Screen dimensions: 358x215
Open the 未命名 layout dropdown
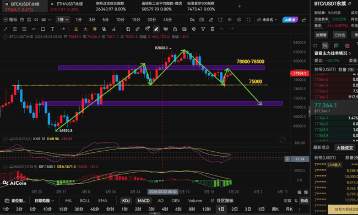pos(267,20)
